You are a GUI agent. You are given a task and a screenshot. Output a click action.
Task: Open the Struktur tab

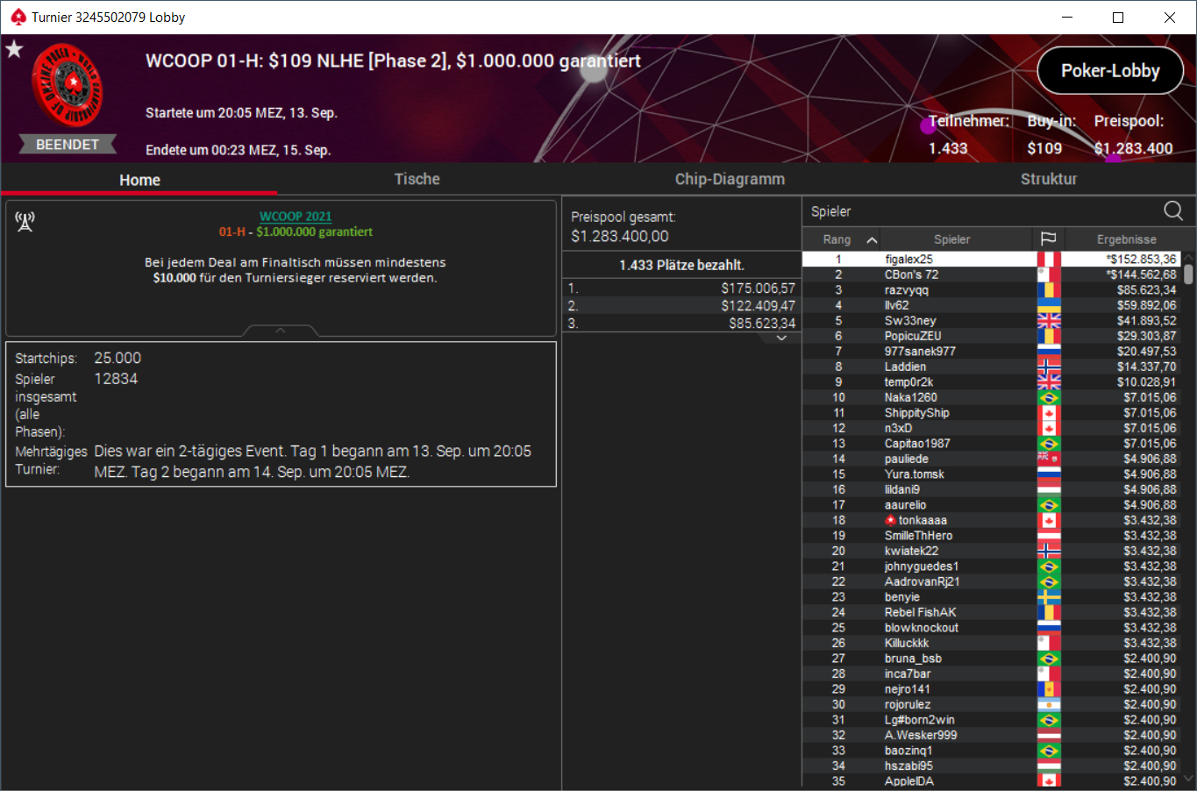[1048, 179]
